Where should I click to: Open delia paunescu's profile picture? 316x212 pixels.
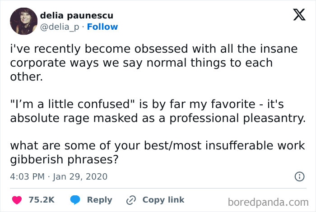pos(23,21)
